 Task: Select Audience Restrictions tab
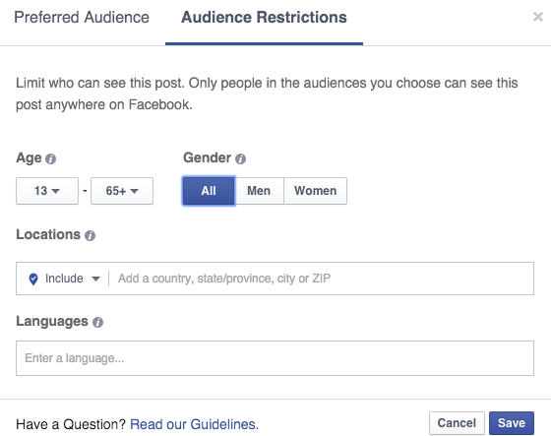click(264, 18)
